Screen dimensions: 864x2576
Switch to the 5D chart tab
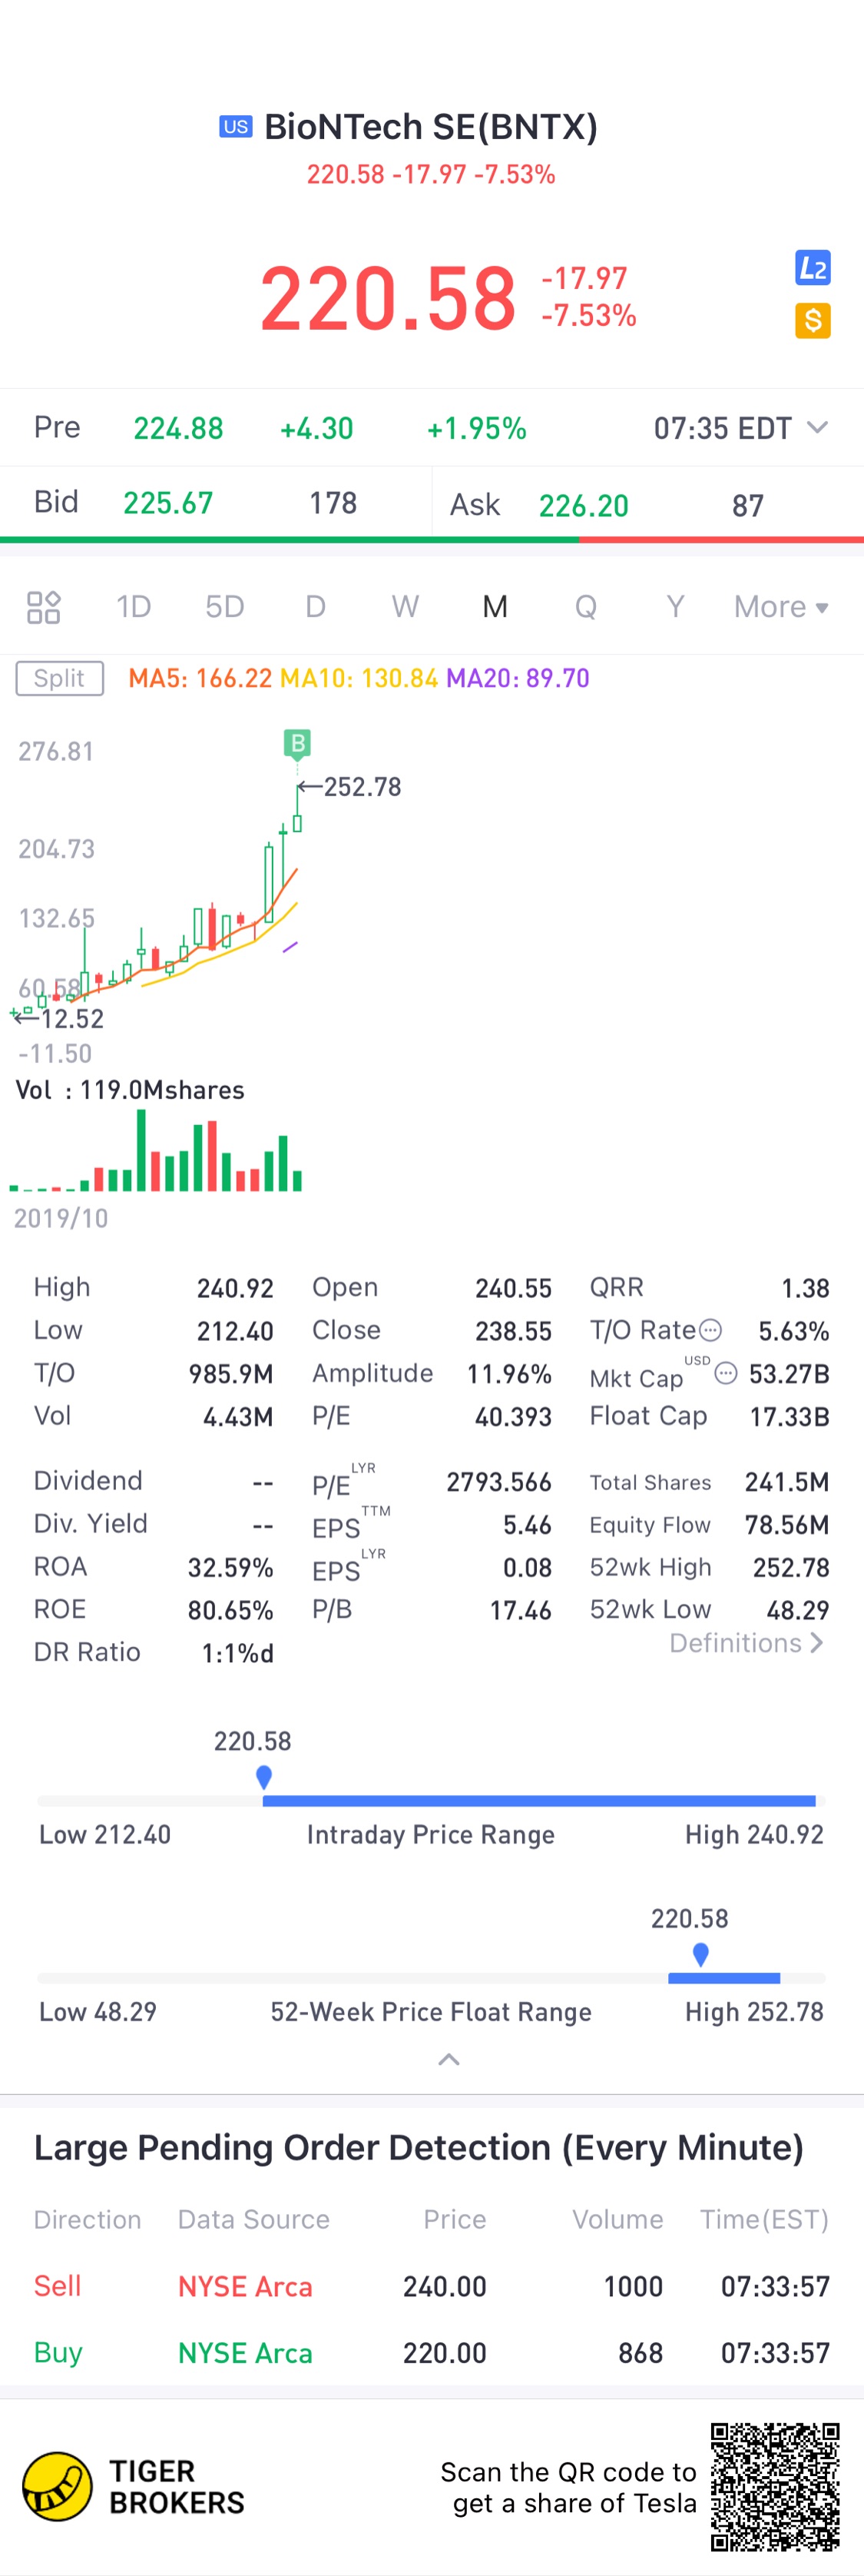225,607
